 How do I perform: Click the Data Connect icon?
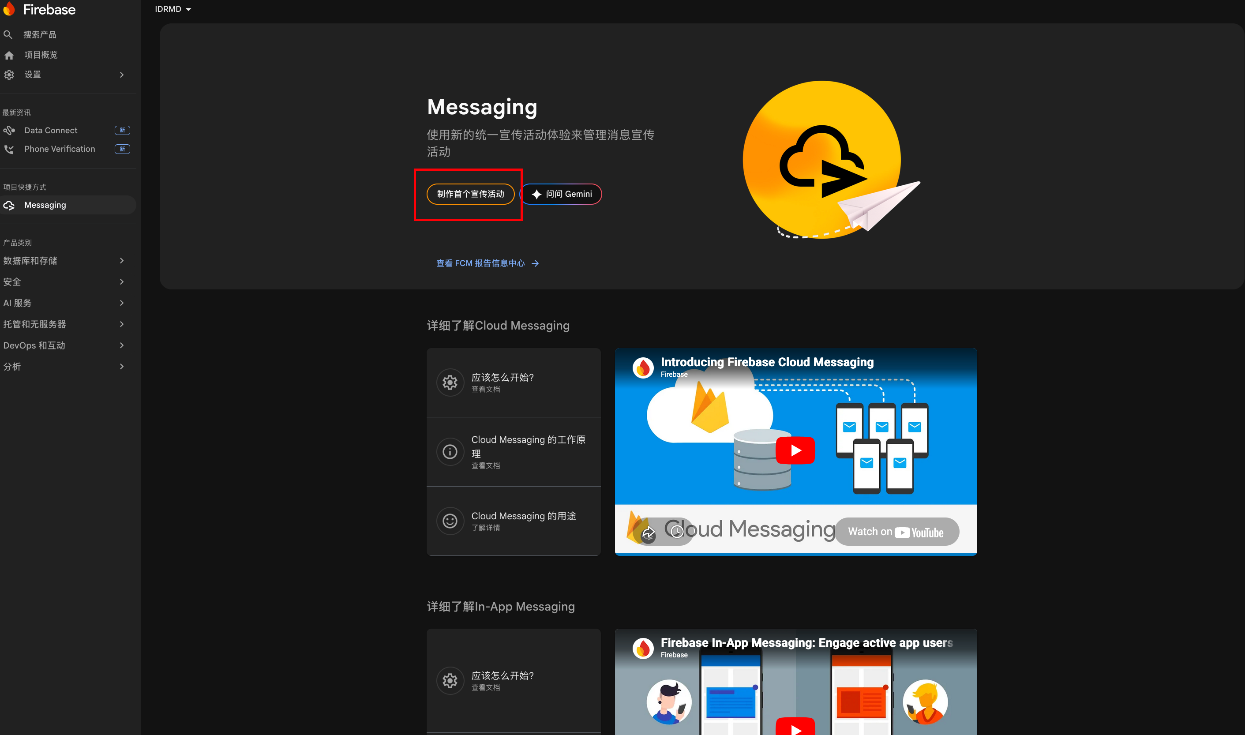coord(9,130)
